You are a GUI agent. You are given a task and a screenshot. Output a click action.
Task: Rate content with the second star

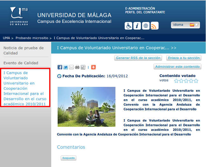click(x=181, y=81)
